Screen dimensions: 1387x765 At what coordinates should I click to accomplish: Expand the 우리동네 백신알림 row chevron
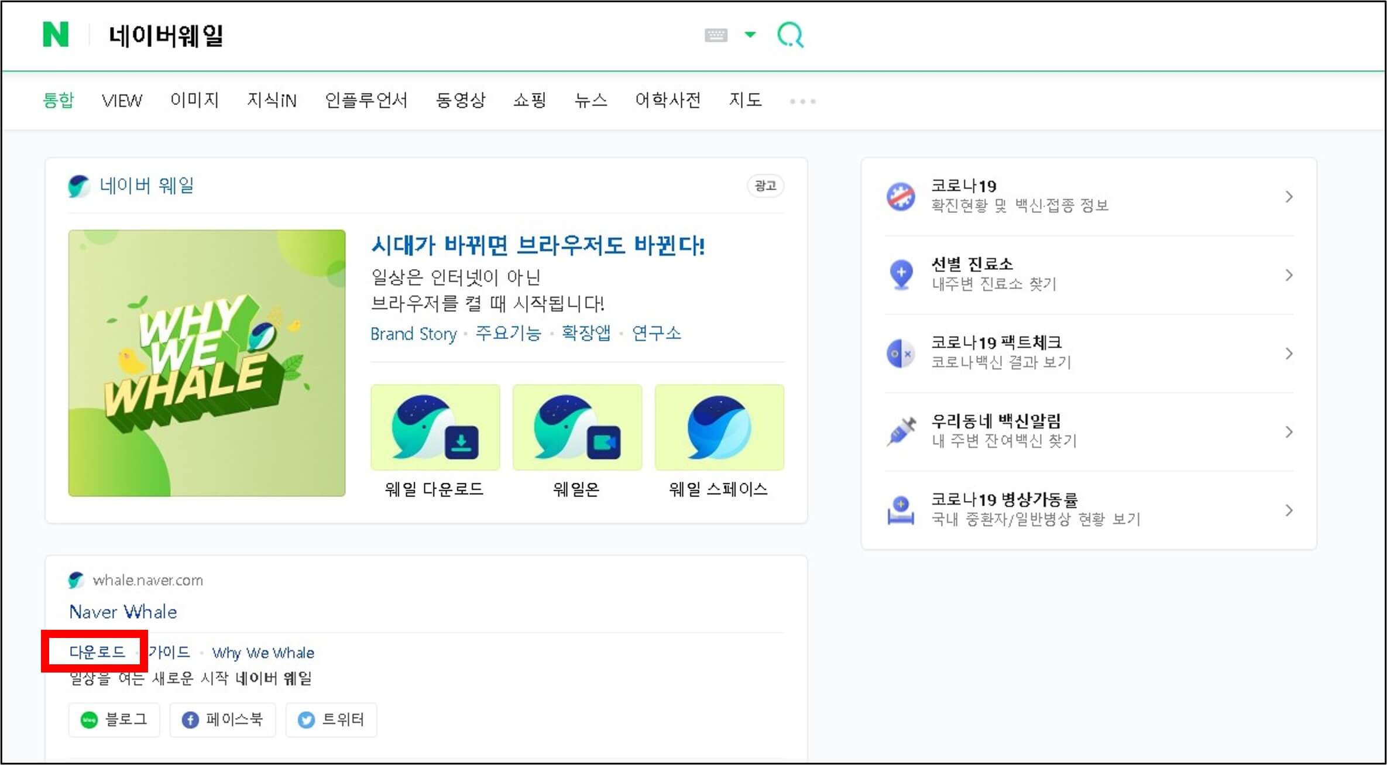click(1289, 432)
